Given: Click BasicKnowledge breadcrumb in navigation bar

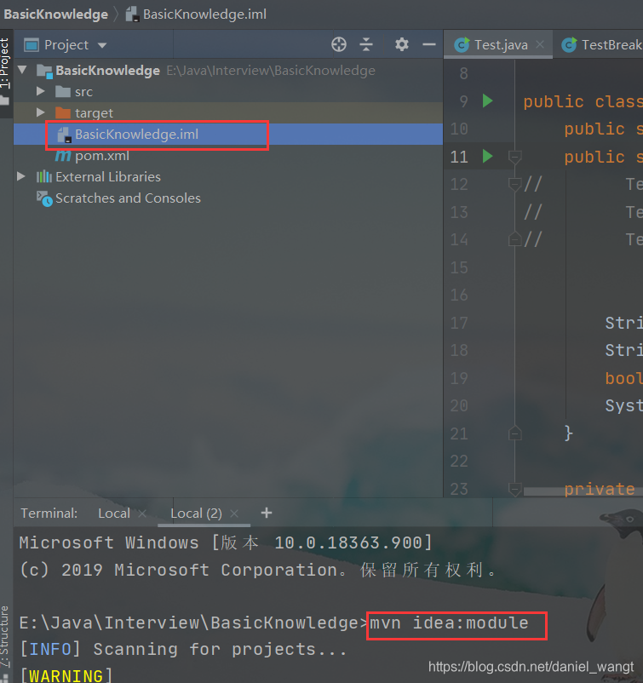Looking at the screenshot, I should click(55, 14).
